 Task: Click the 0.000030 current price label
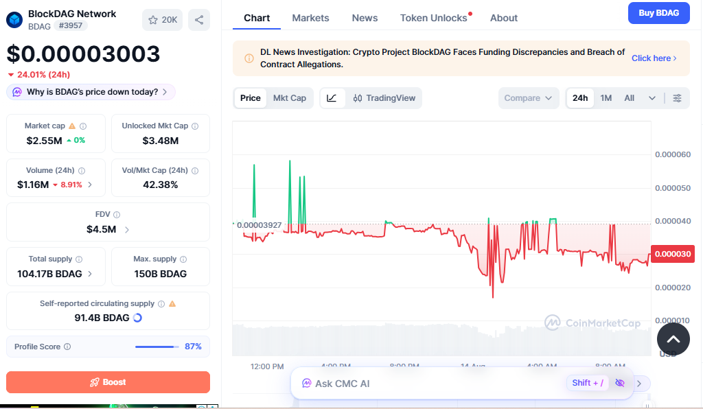pos(673,254)
